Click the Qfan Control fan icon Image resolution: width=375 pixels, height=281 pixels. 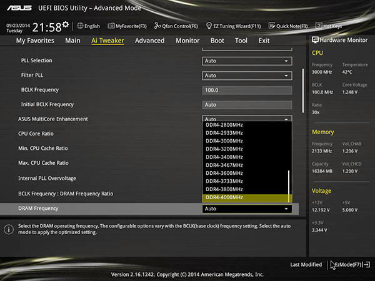(157, 26)
